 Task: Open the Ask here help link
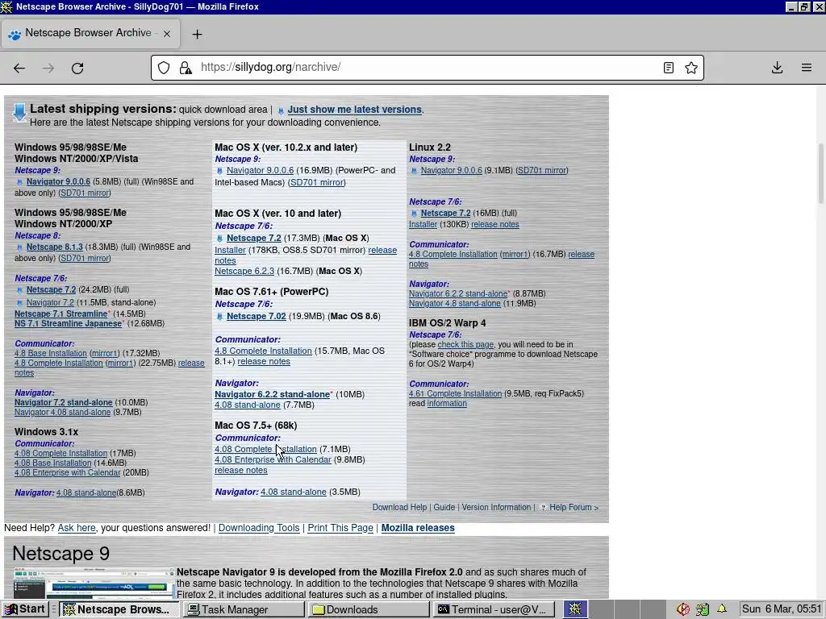(77, 528)
